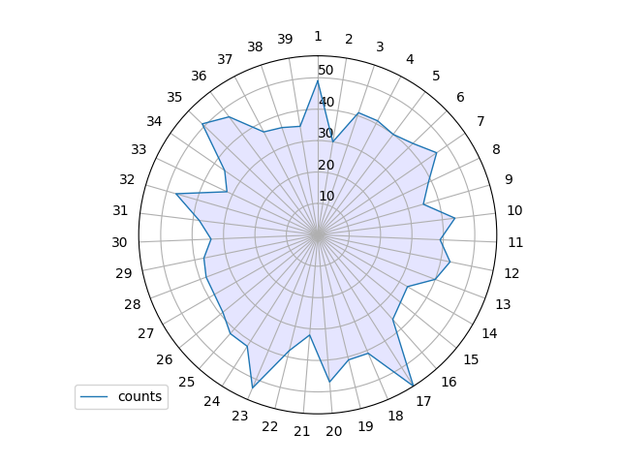
Task: Click angular axis label 14
Action: click(489, 333)
